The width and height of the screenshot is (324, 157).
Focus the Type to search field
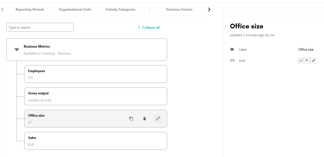point(40,27)
